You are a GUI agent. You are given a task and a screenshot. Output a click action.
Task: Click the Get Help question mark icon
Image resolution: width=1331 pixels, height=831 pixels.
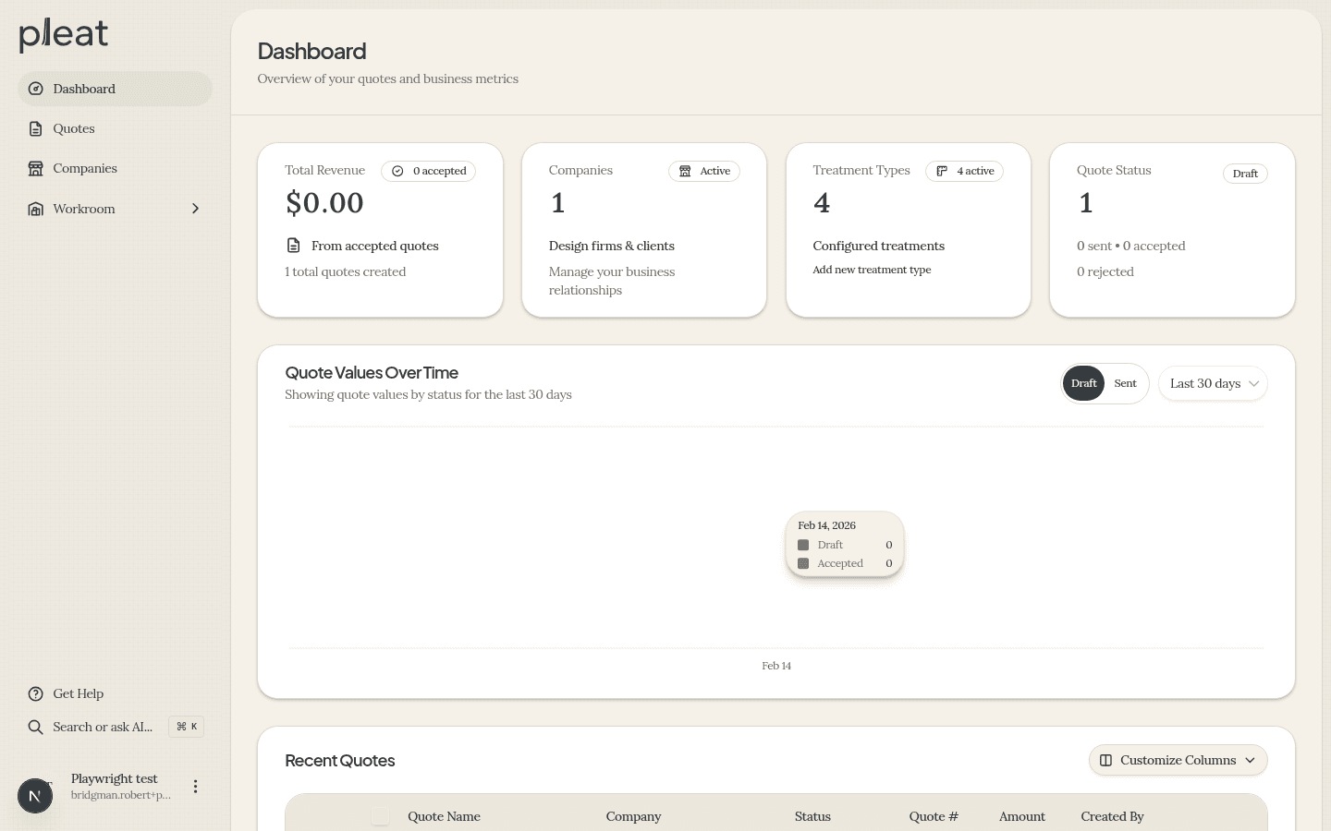pos(35,693)
